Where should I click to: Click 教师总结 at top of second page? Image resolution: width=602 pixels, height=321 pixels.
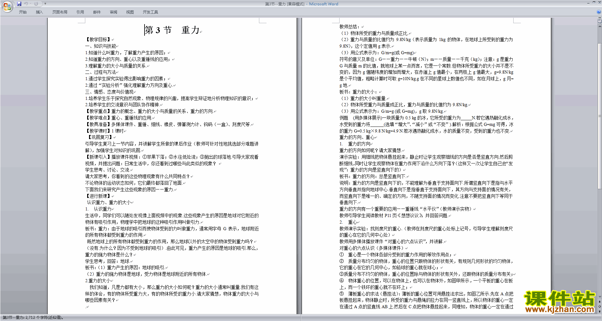pos(350,27)
